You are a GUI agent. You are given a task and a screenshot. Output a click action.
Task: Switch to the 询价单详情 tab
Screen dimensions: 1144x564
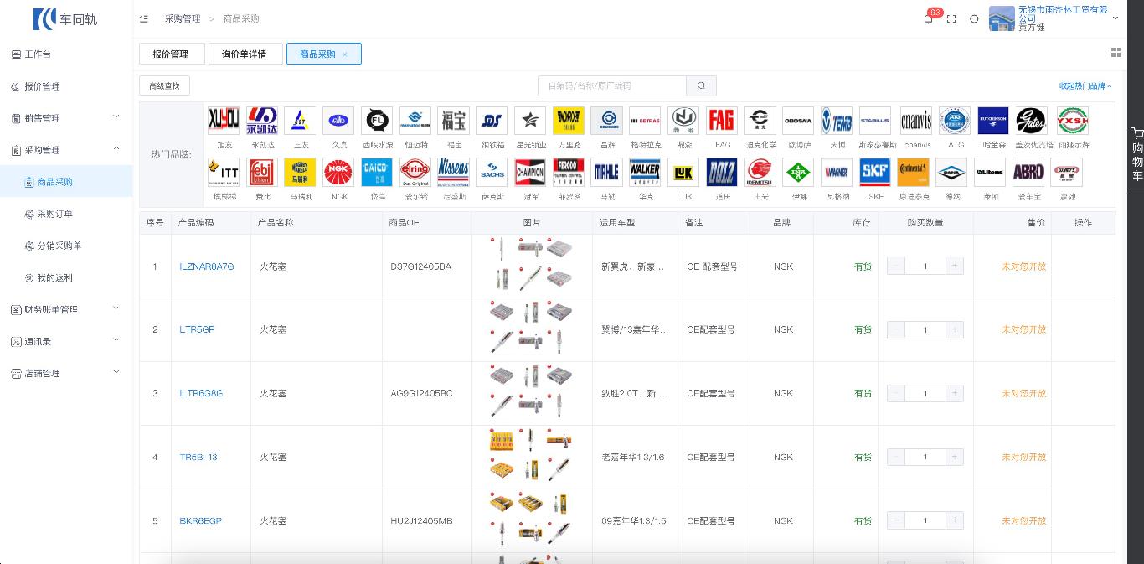(x=244, y=54)
